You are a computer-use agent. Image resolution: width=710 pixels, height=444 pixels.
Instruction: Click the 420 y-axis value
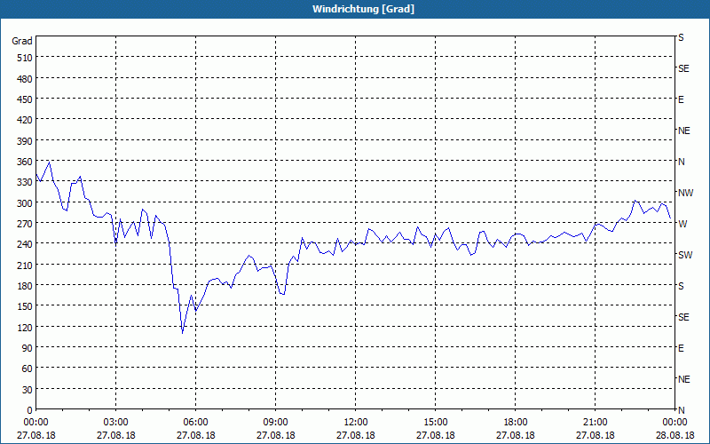(x=25, y=120)
